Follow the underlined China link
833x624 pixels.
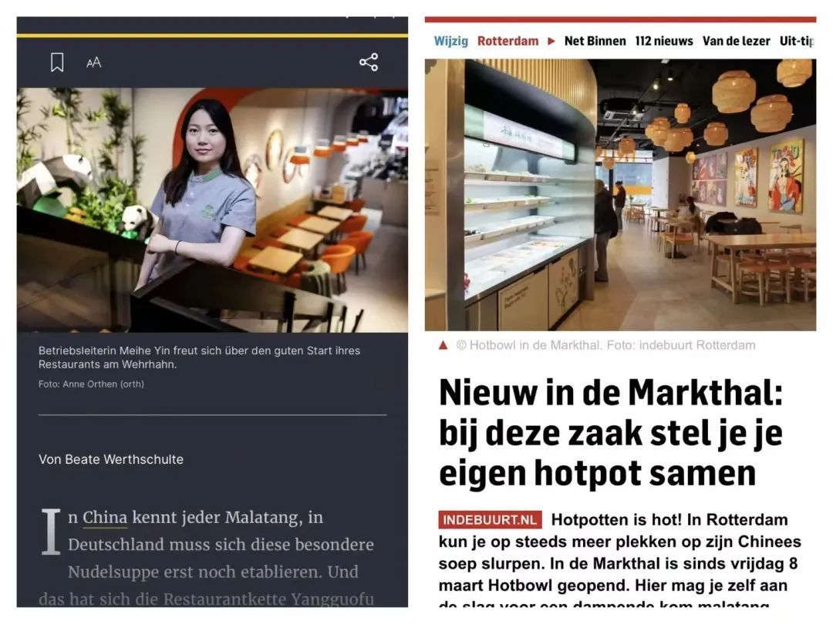coord(105,518)
